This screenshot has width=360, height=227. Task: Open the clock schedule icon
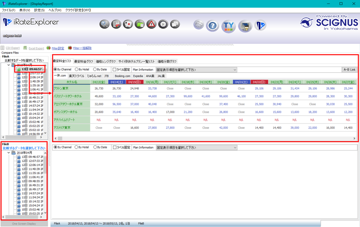pos(163,24)
